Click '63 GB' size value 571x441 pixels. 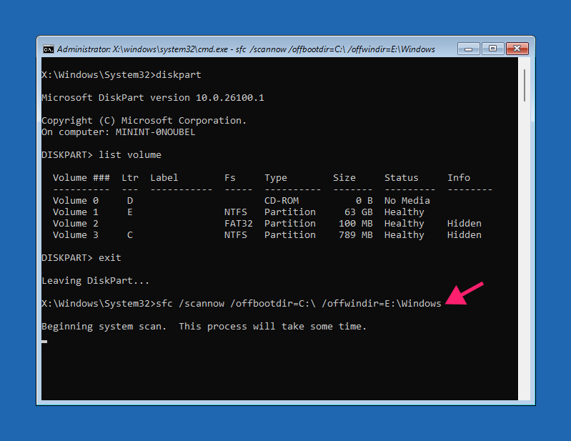point(359,212)
